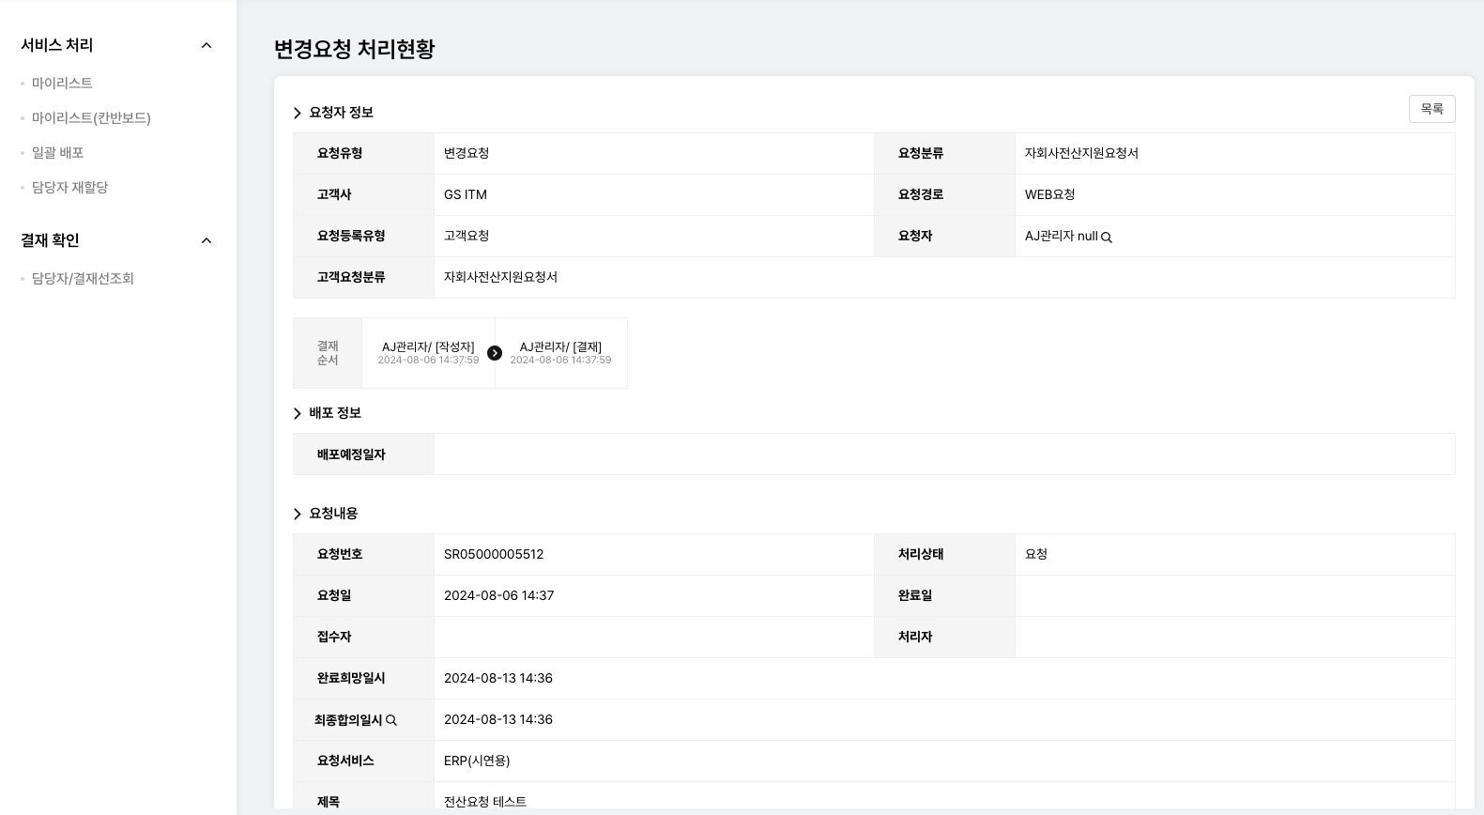Click the arrow icon between approval steps

tap(495, 353)
